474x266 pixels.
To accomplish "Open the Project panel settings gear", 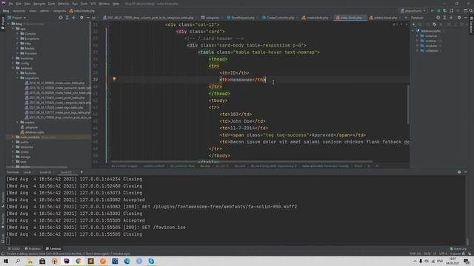I will tap(81, 18).
